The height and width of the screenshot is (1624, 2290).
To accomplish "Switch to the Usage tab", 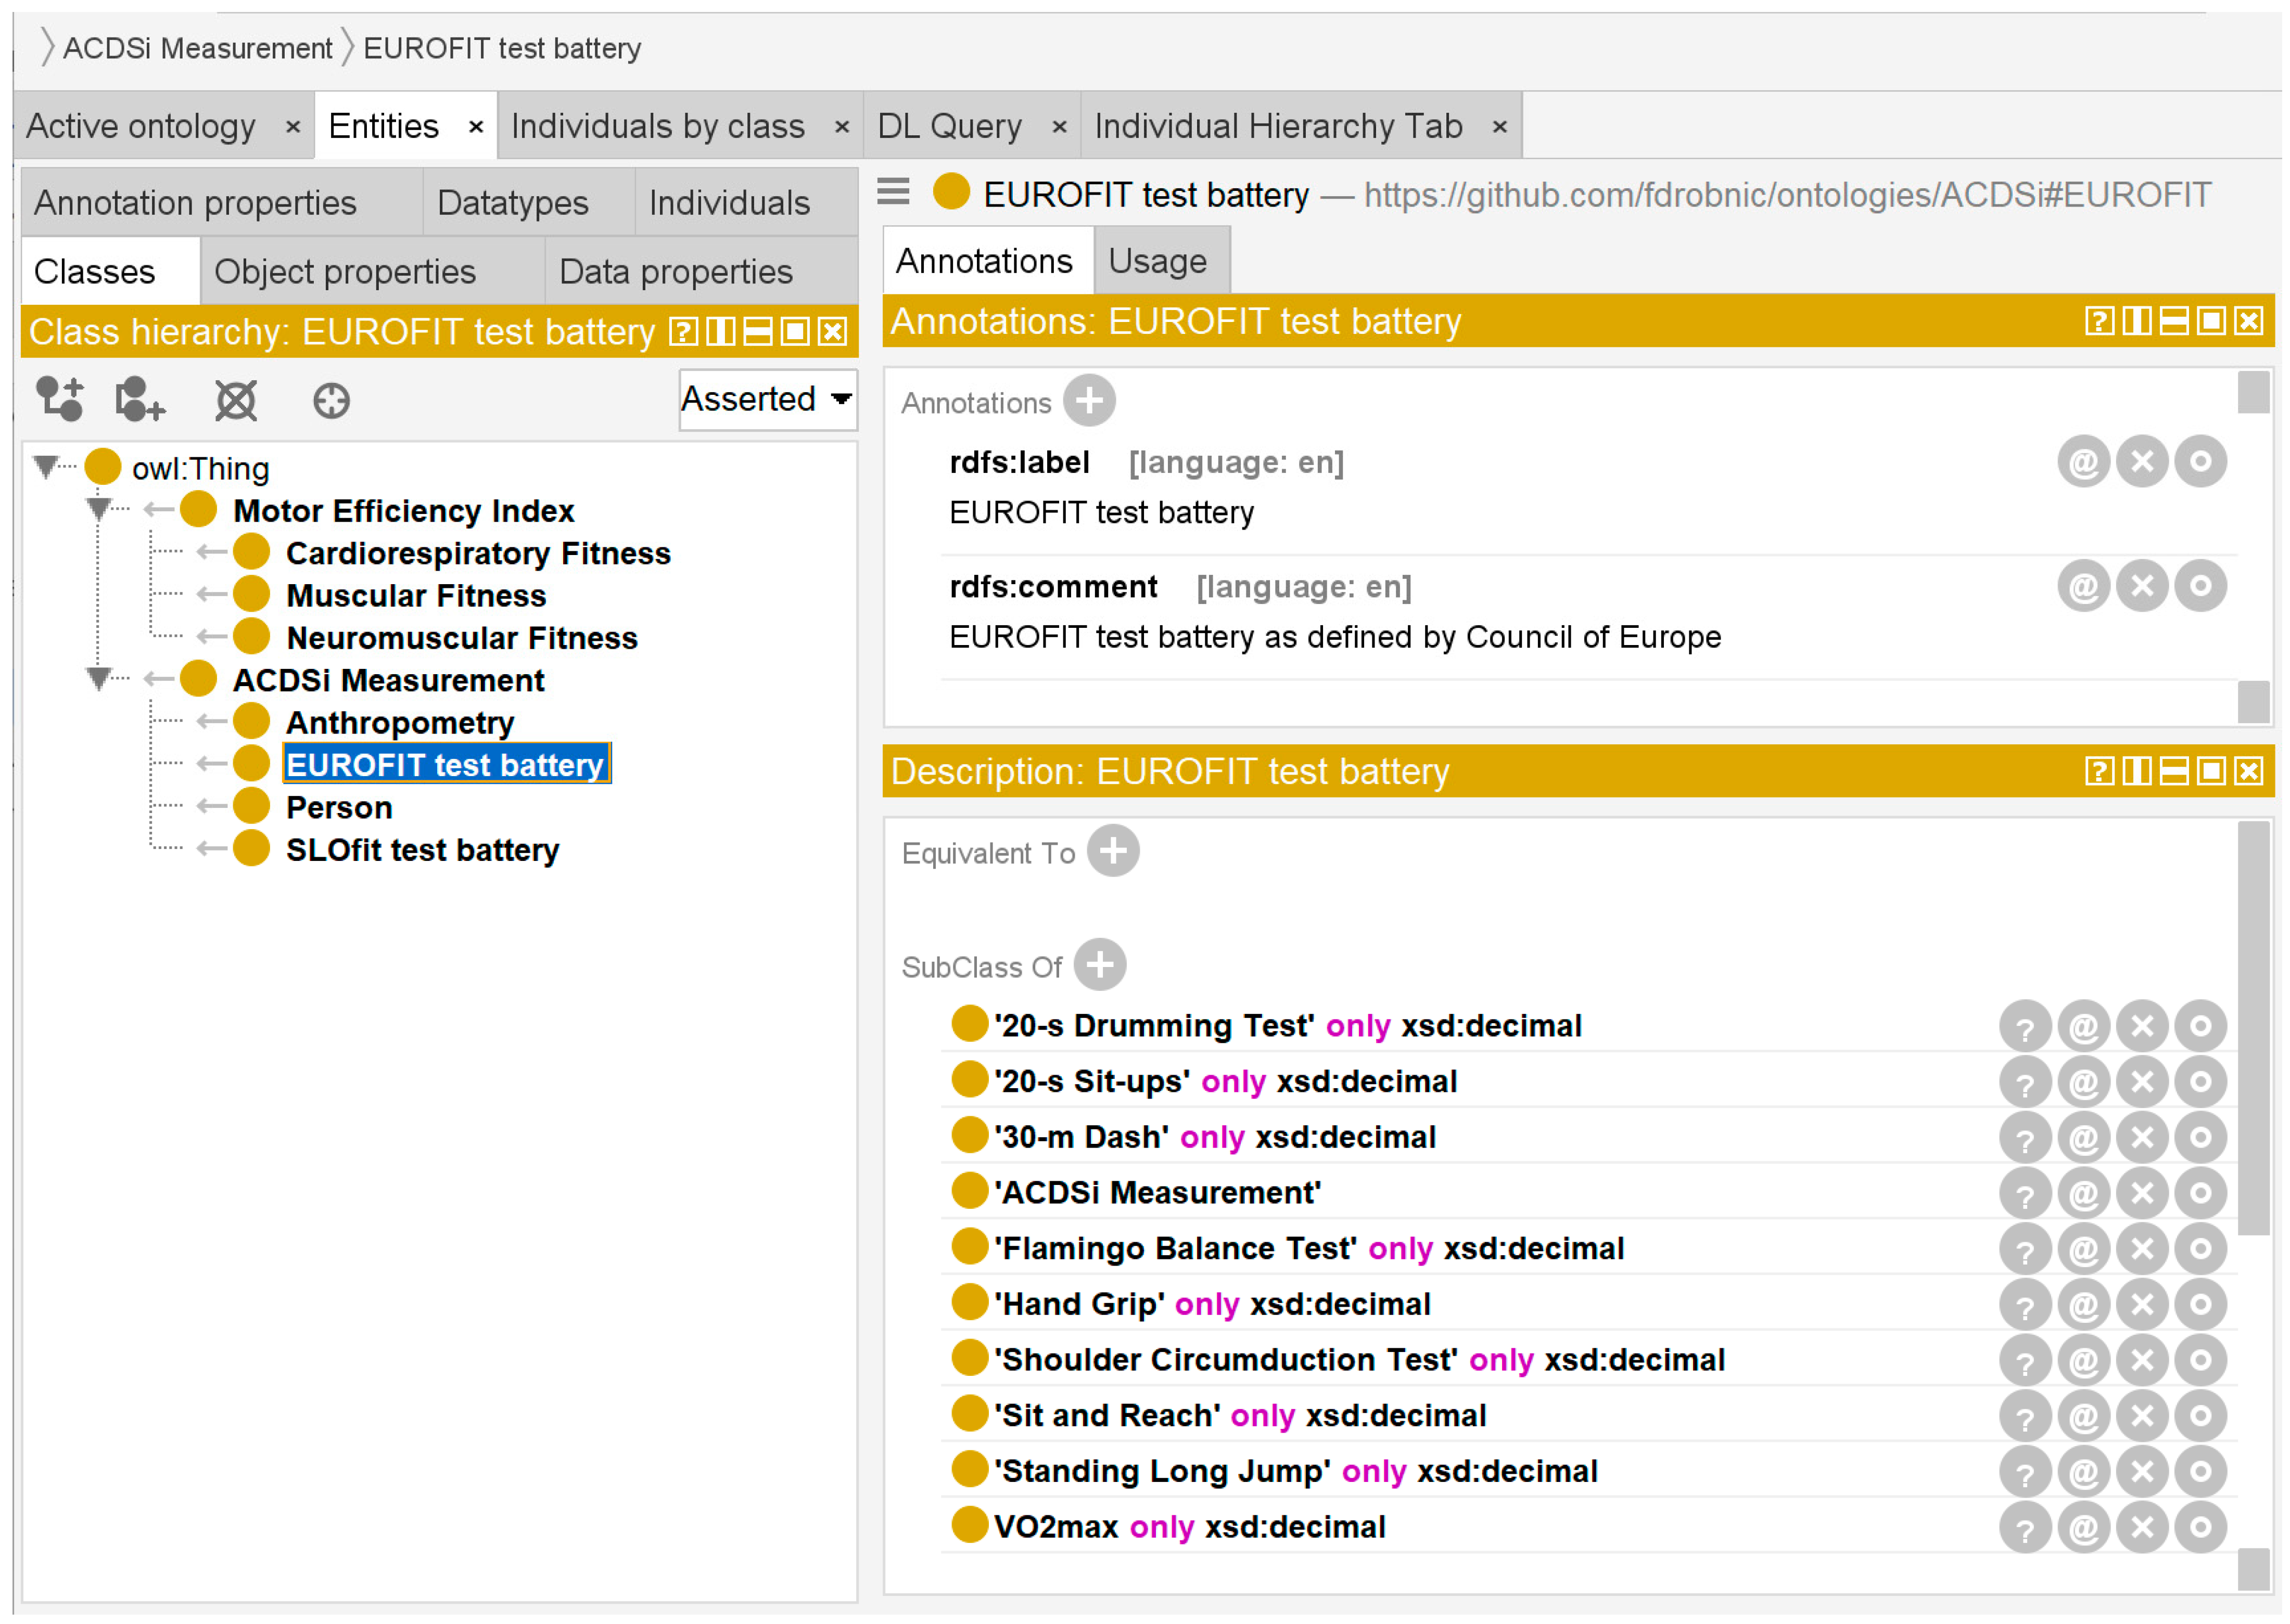I will [1157, 262].
